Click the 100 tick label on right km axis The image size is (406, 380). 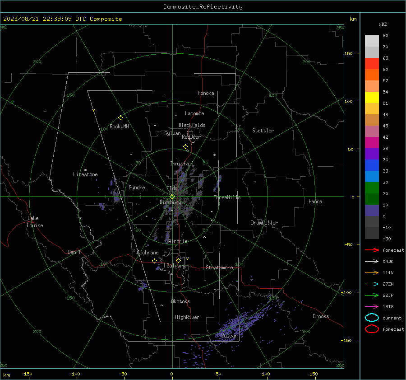pos(348,101)
